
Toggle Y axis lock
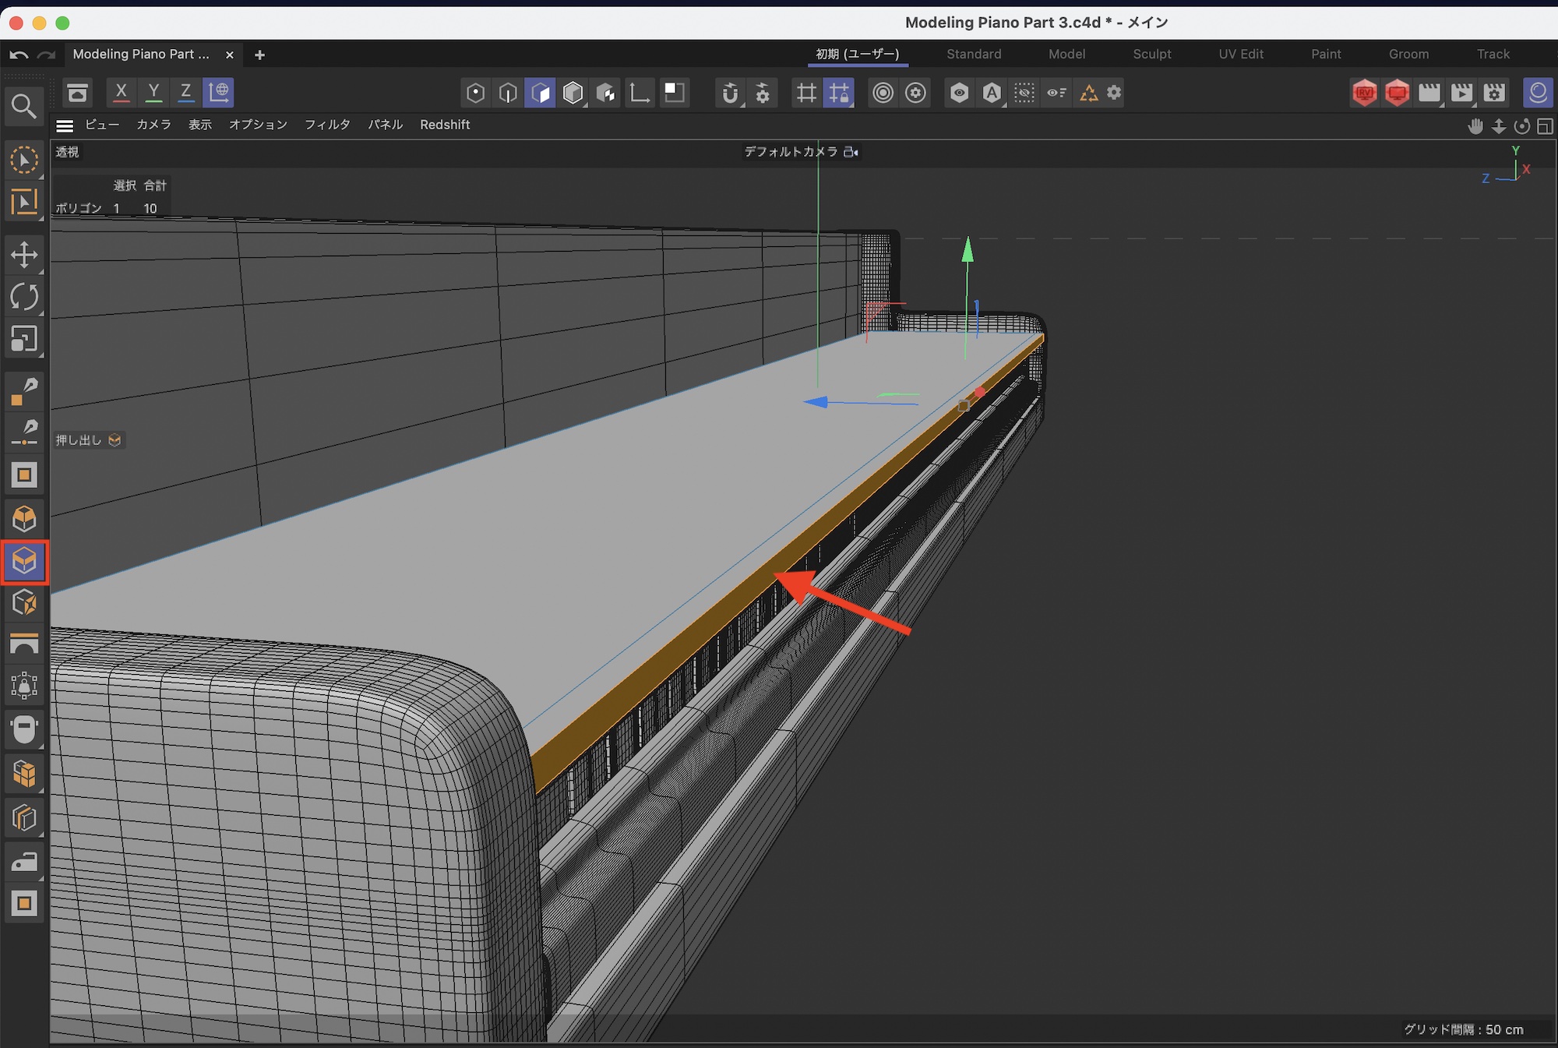154,93
